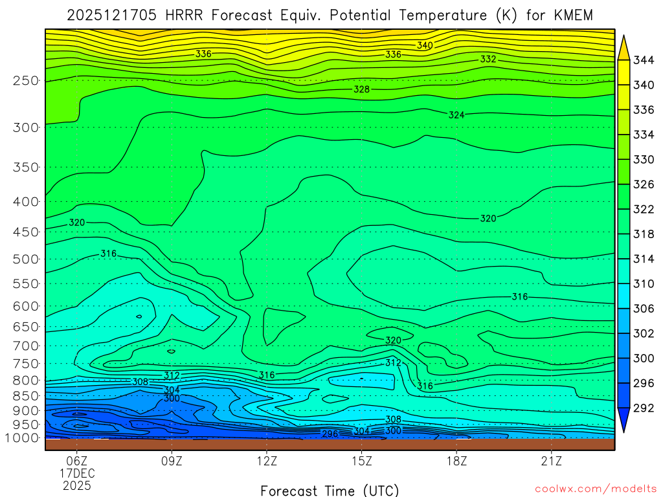Viewport: 663px width, 497px height.
Task: Click the 322 colorbar value label
Action: pos(644,210)
